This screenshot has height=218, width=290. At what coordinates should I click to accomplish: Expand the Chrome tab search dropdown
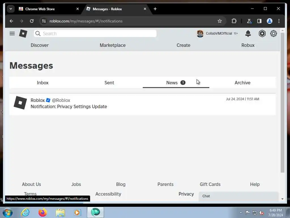point(11,9)
